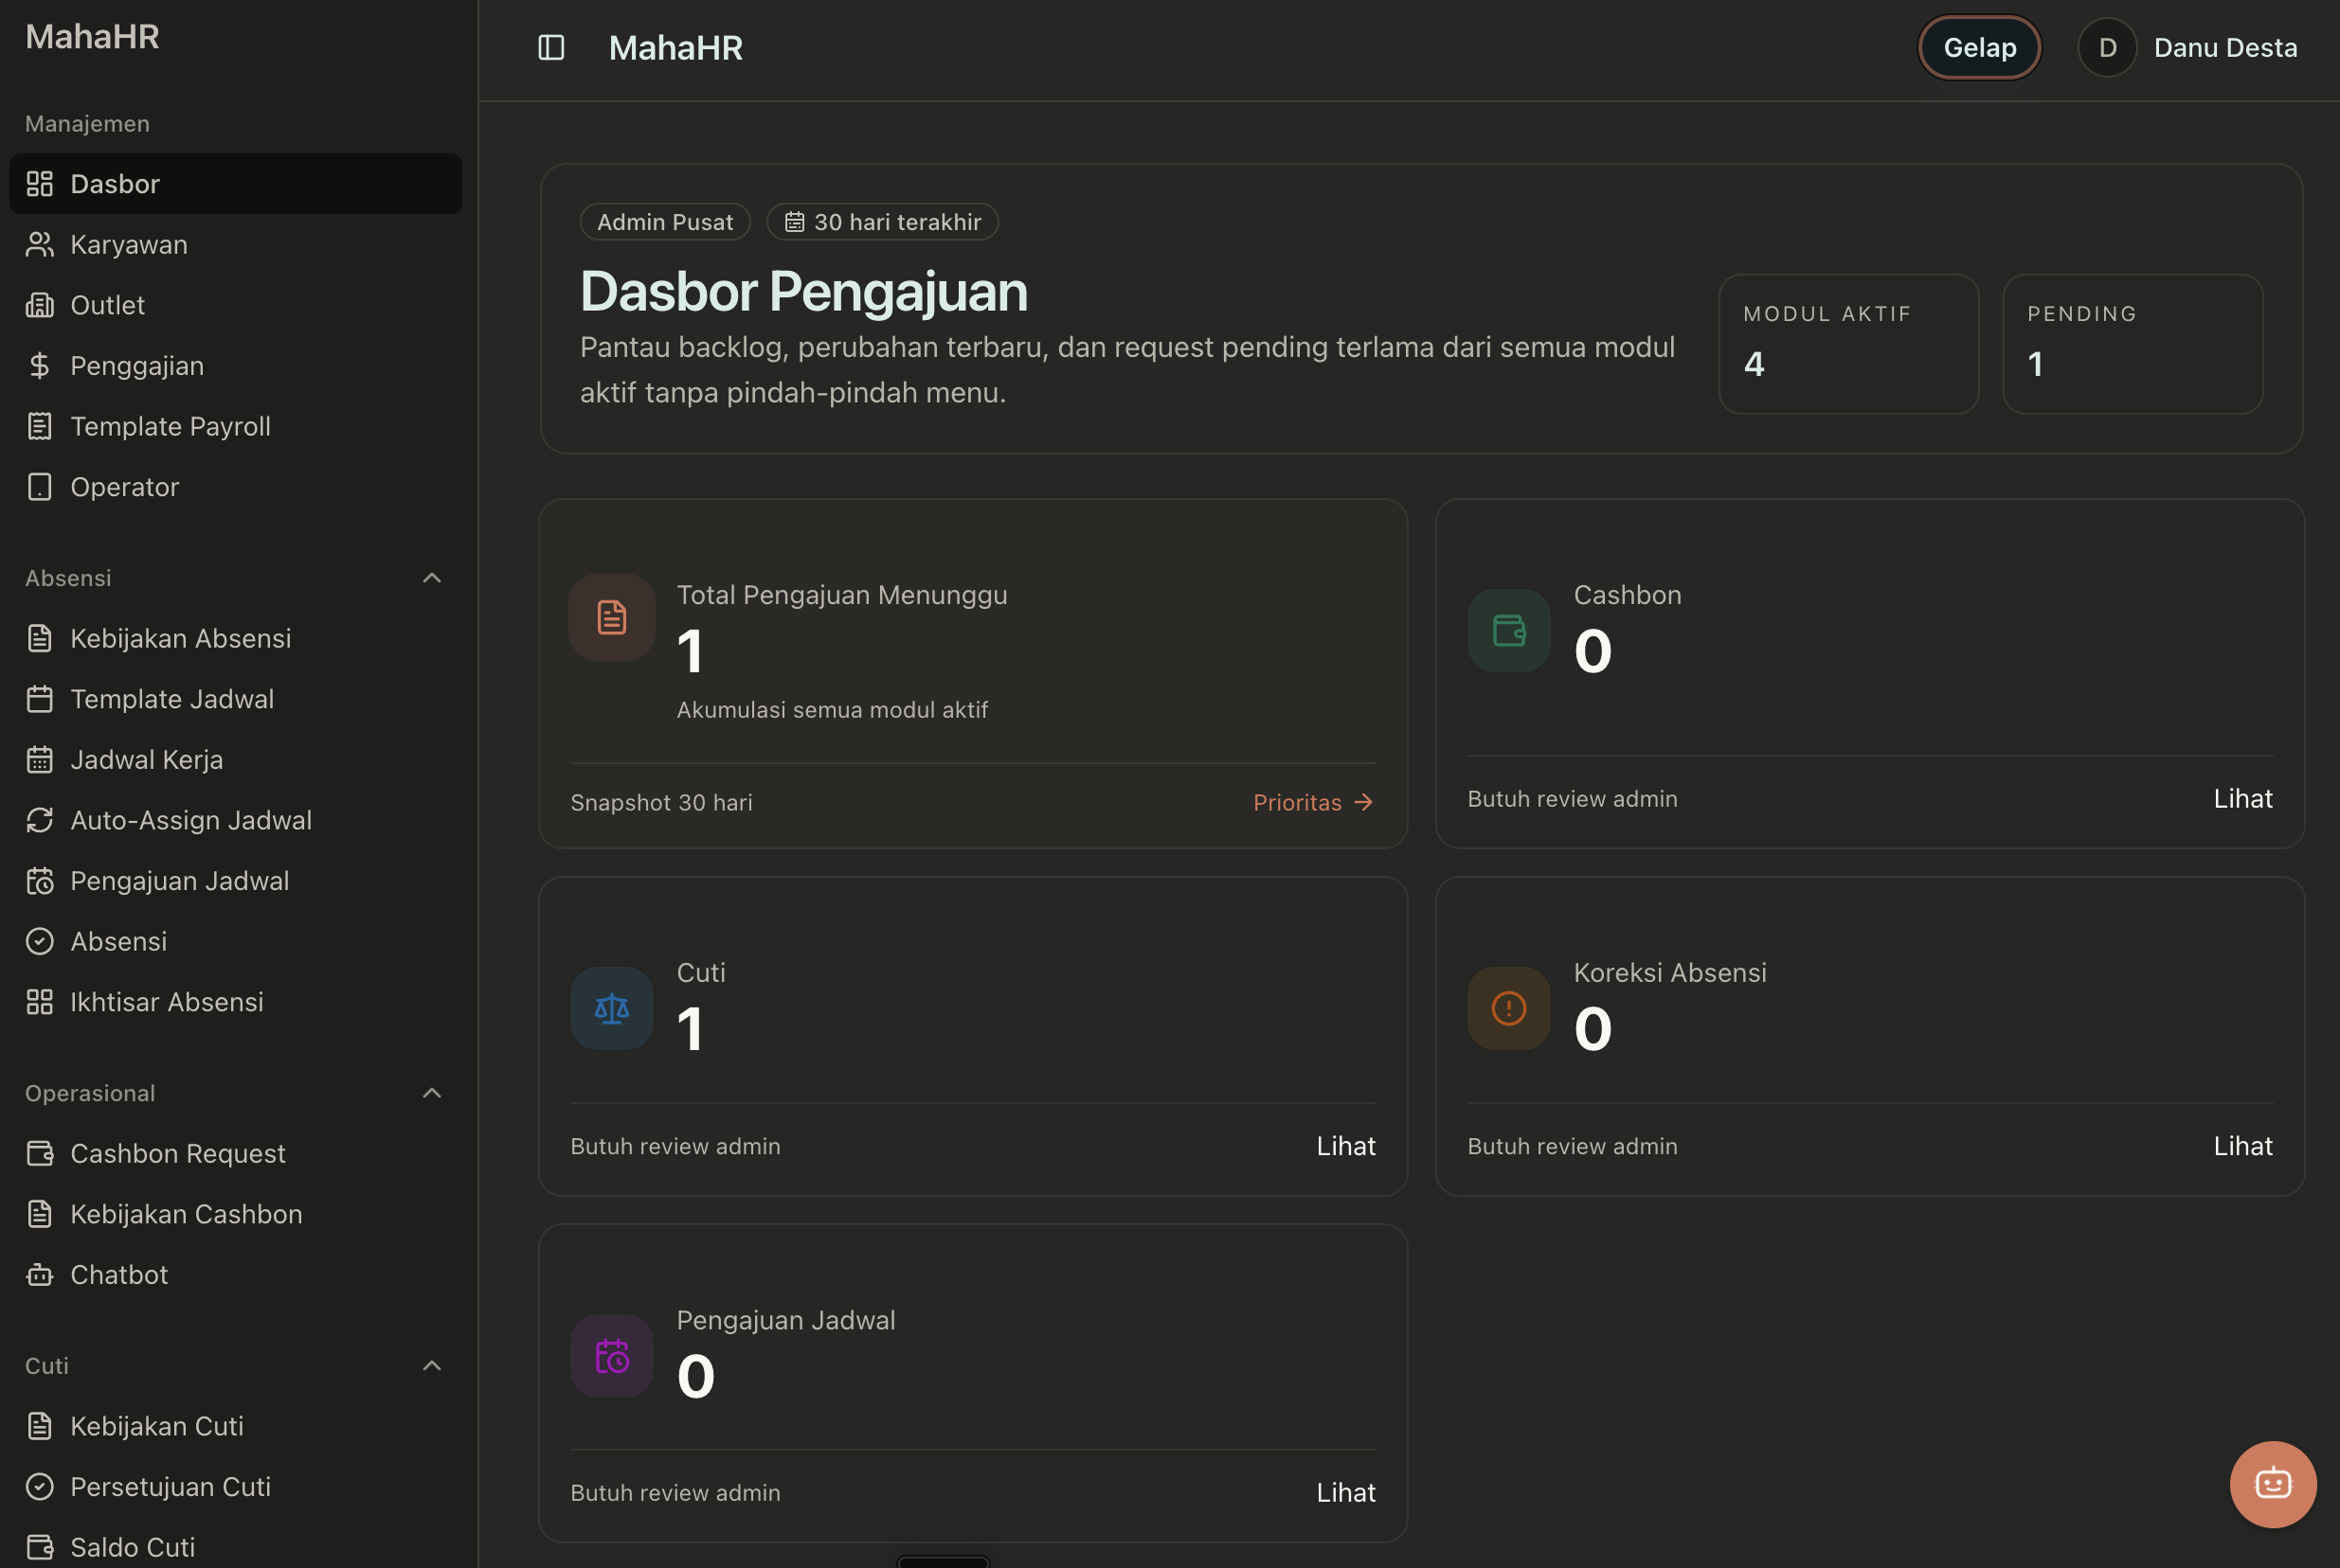Click Lihat on the Koreksi Absensi card
Screen dimensions: 2340x1568
point(2243,1146)
